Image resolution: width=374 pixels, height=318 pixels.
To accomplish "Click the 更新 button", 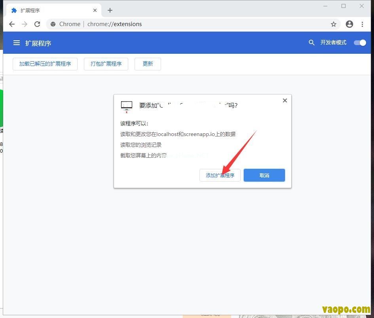I will (148, 64).
